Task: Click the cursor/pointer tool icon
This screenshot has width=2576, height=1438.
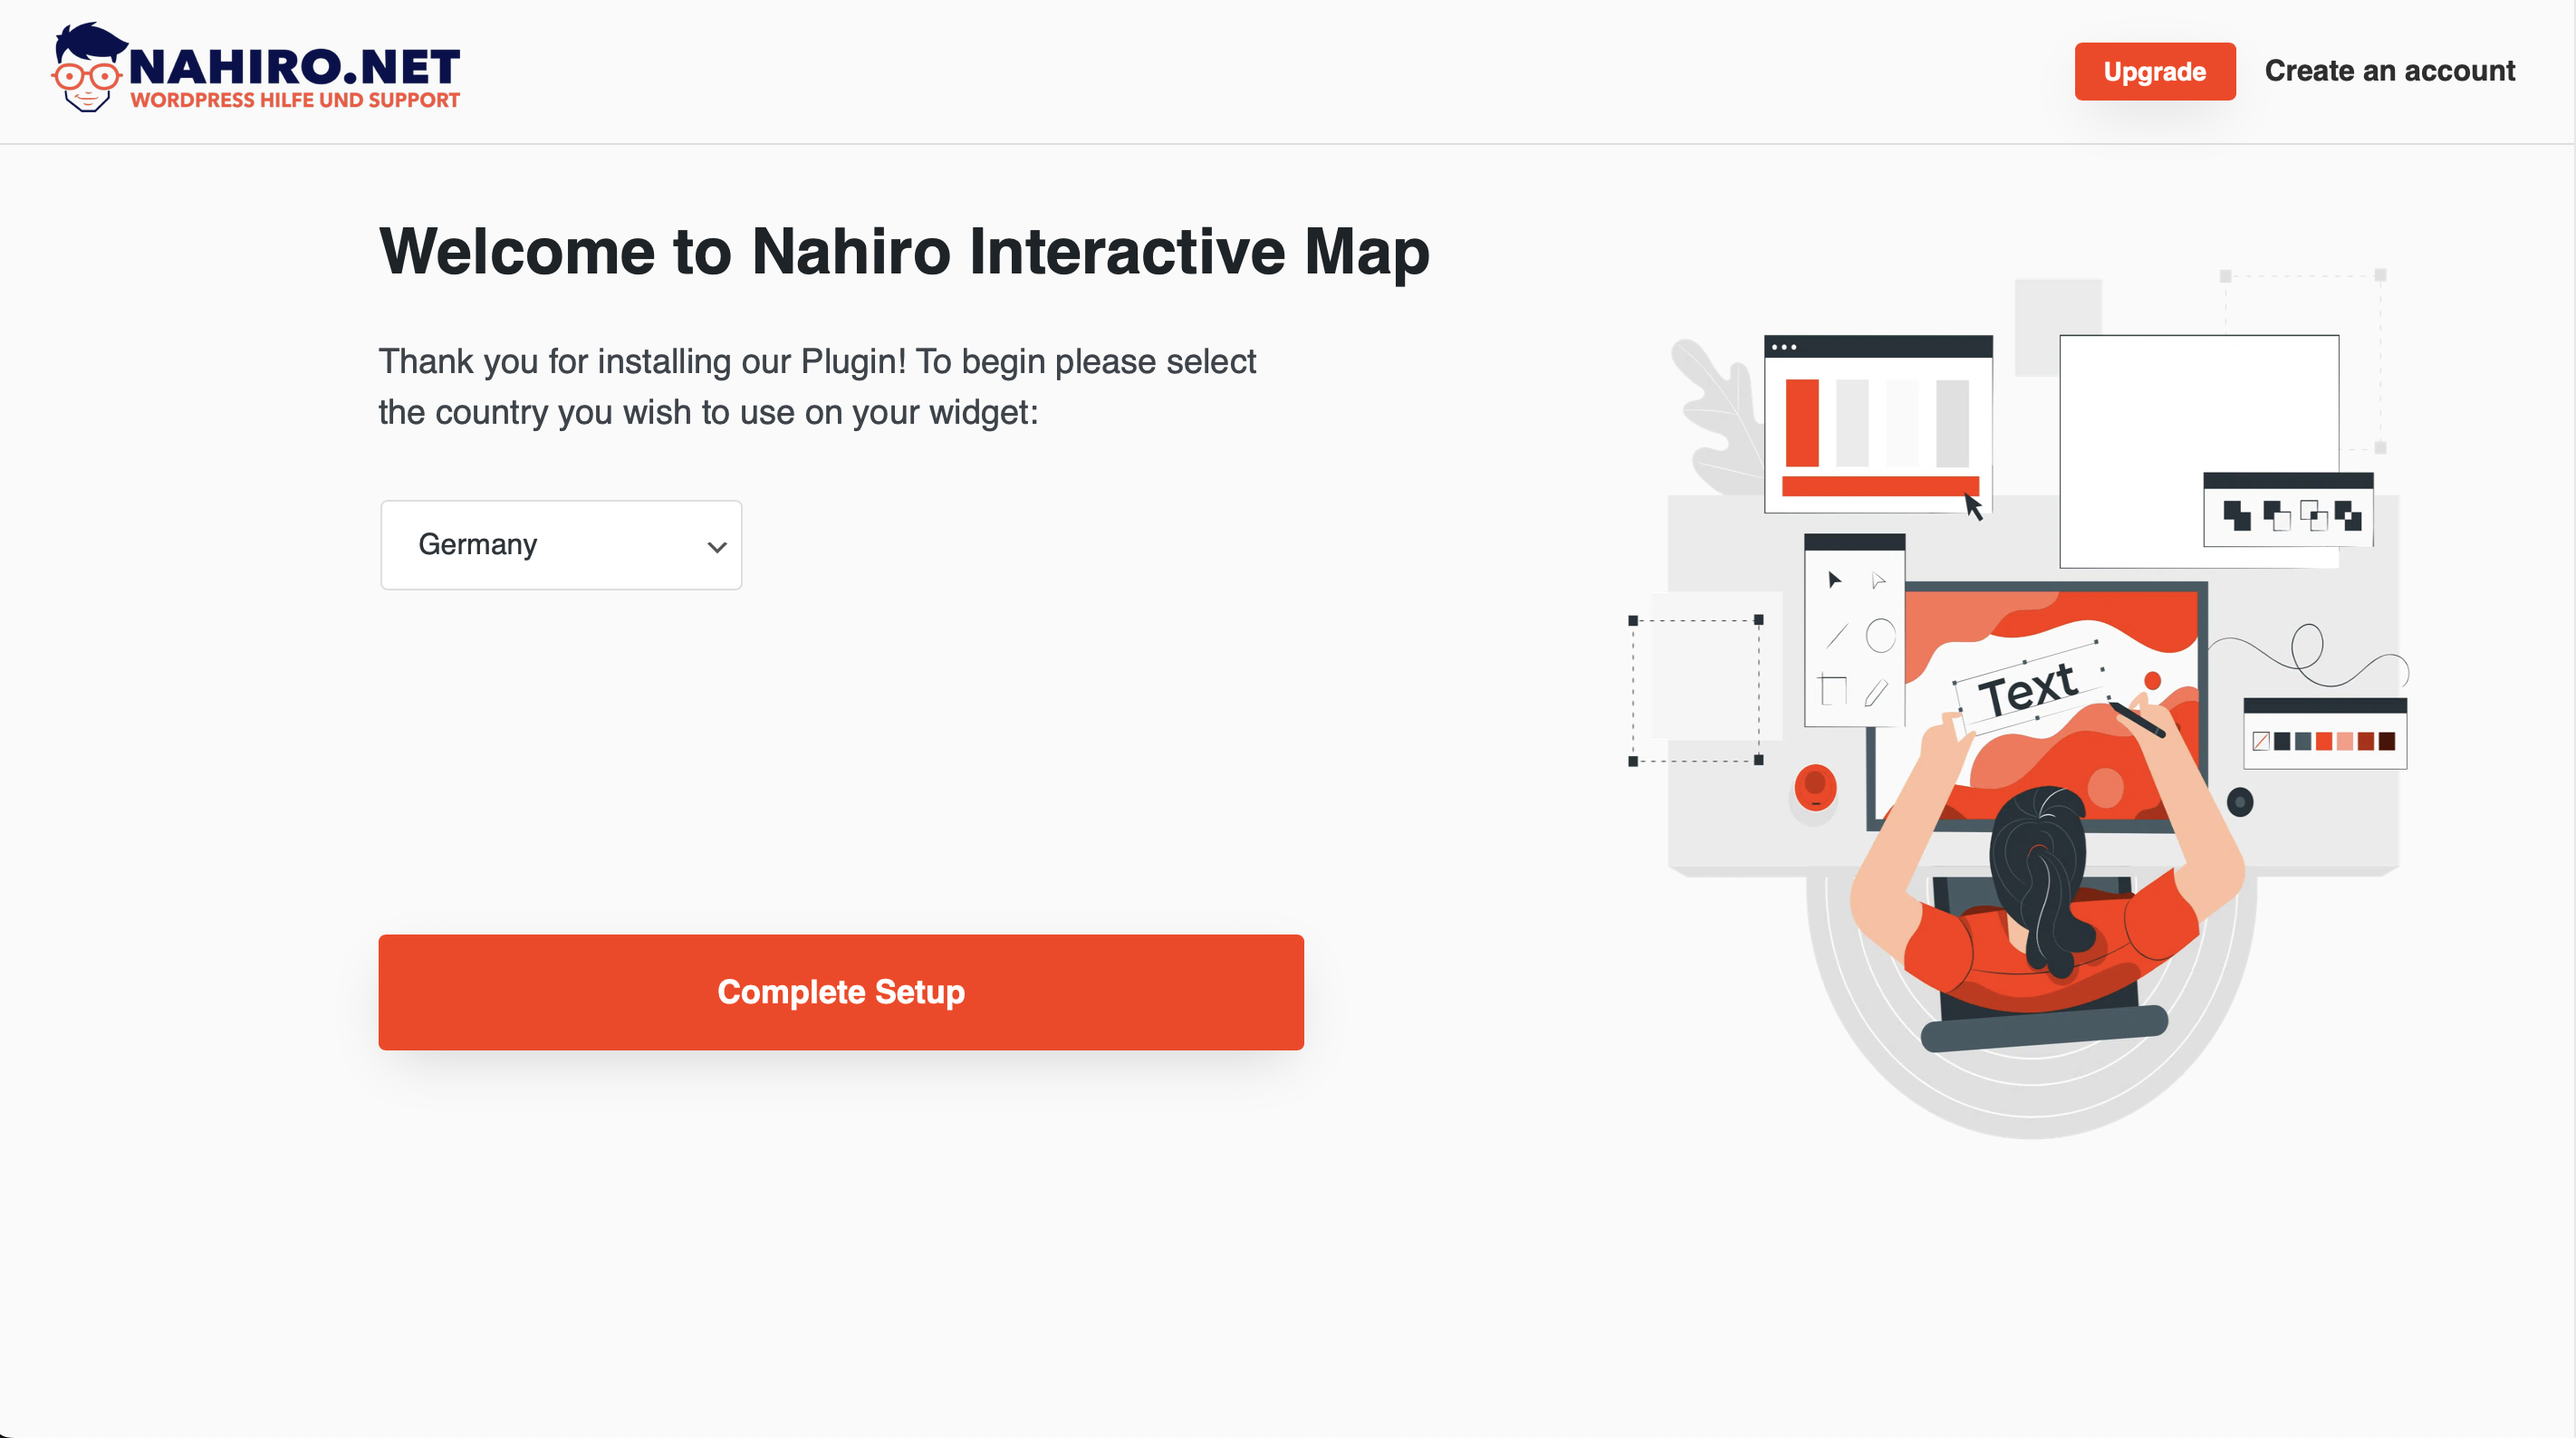Action: click(1833, 579)
